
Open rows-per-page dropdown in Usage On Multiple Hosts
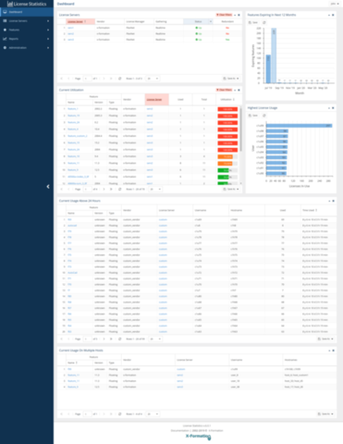(x=153, y=414)
